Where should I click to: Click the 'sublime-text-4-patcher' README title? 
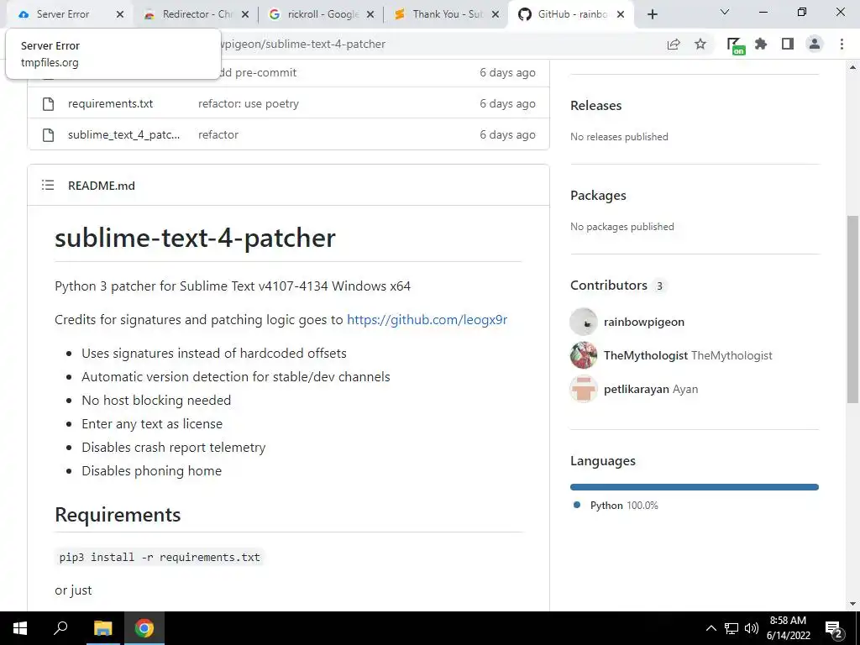coord(195,238)
